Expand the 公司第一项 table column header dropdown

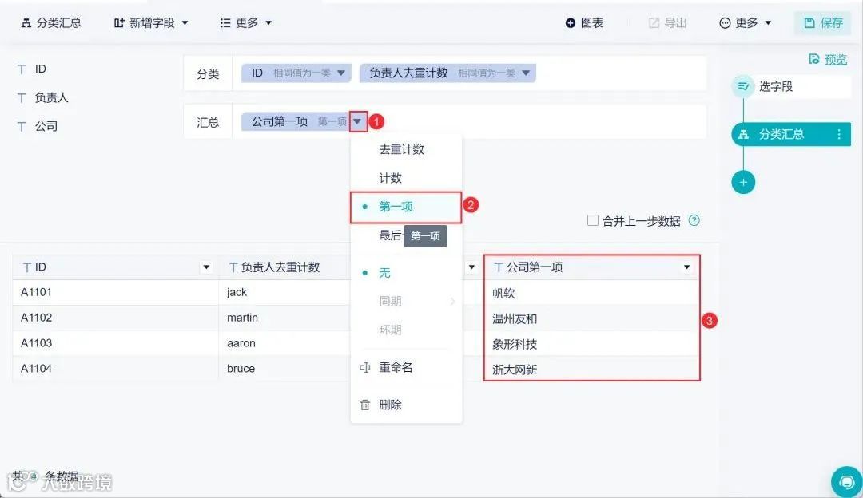(x=687, y=267)
